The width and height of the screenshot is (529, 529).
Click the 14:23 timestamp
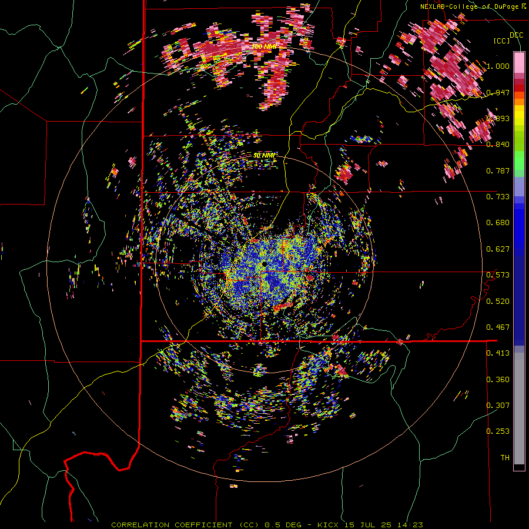409,525
